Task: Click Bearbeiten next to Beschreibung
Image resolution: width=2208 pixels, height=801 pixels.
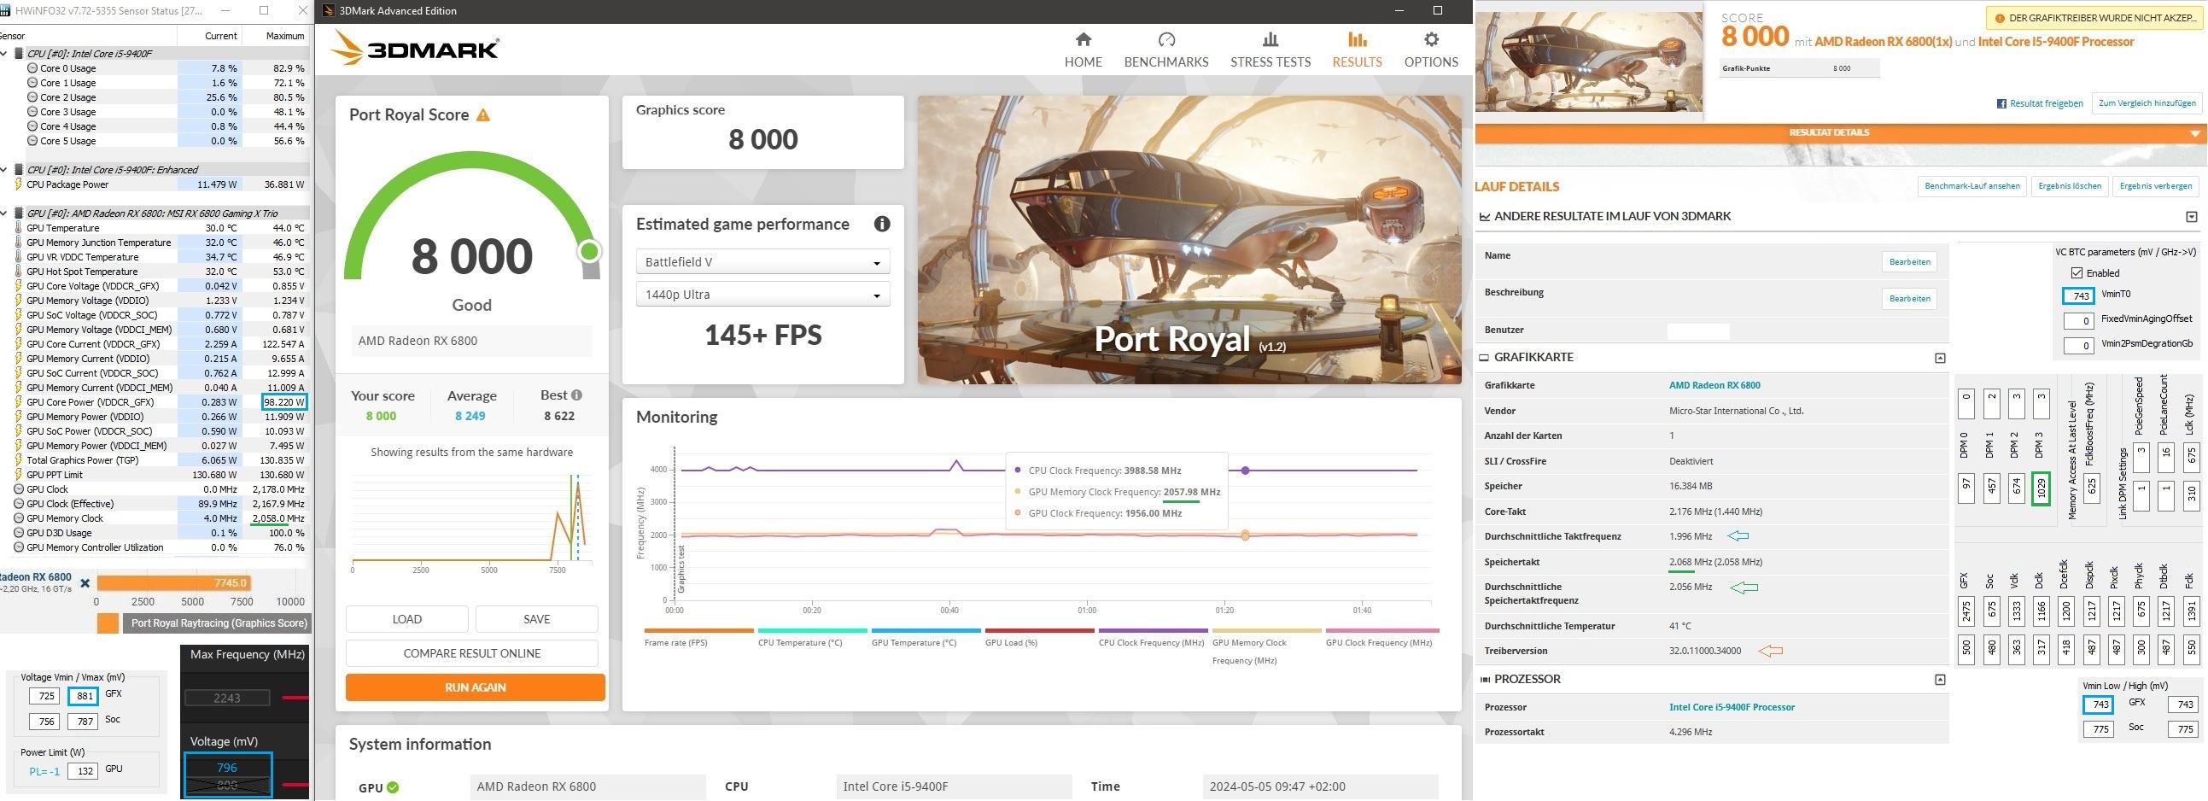Action: [x=1910, y=298]
